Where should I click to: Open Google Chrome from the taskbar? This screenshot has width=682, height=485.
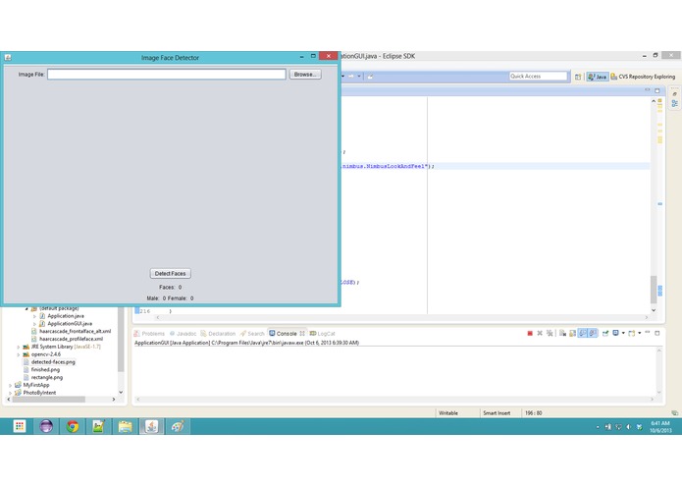tap(73, 426)
